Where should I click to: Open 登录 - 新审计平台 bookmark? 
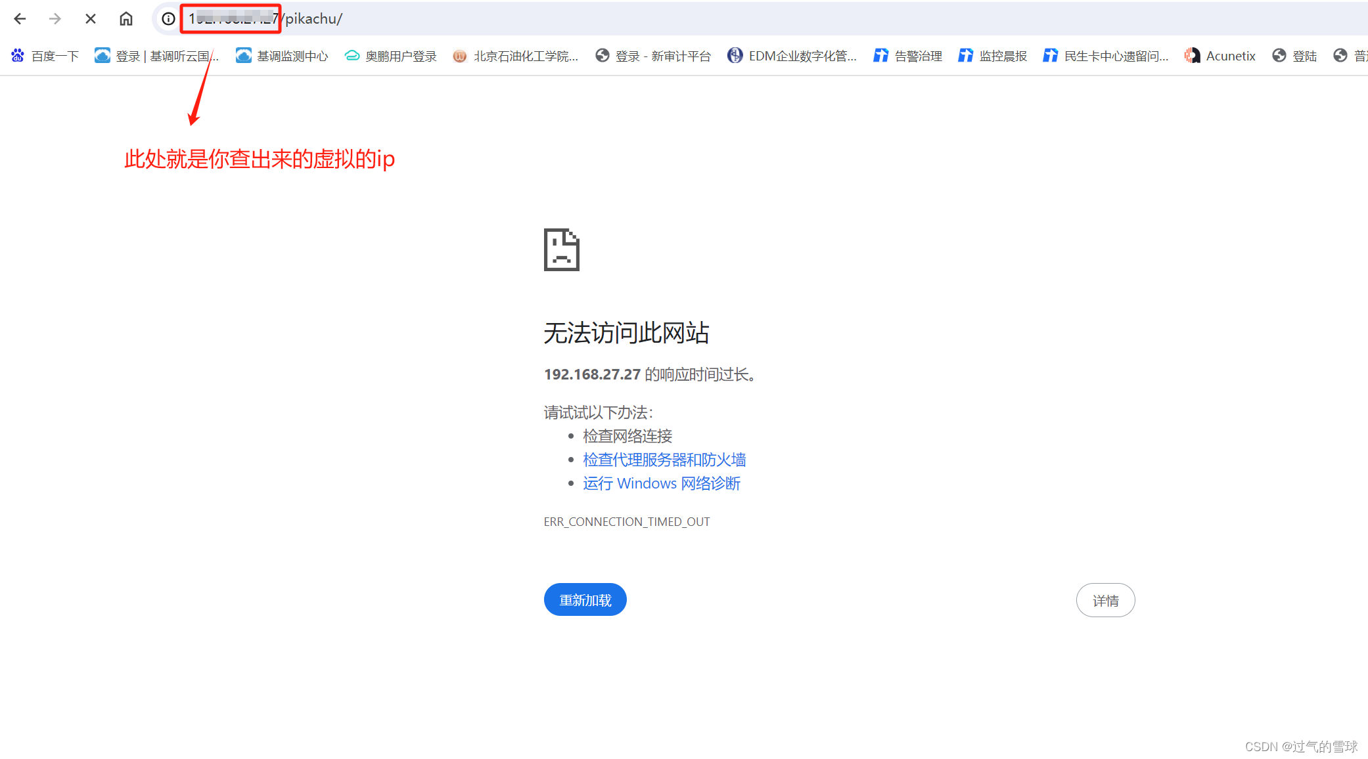click(653, 56)
